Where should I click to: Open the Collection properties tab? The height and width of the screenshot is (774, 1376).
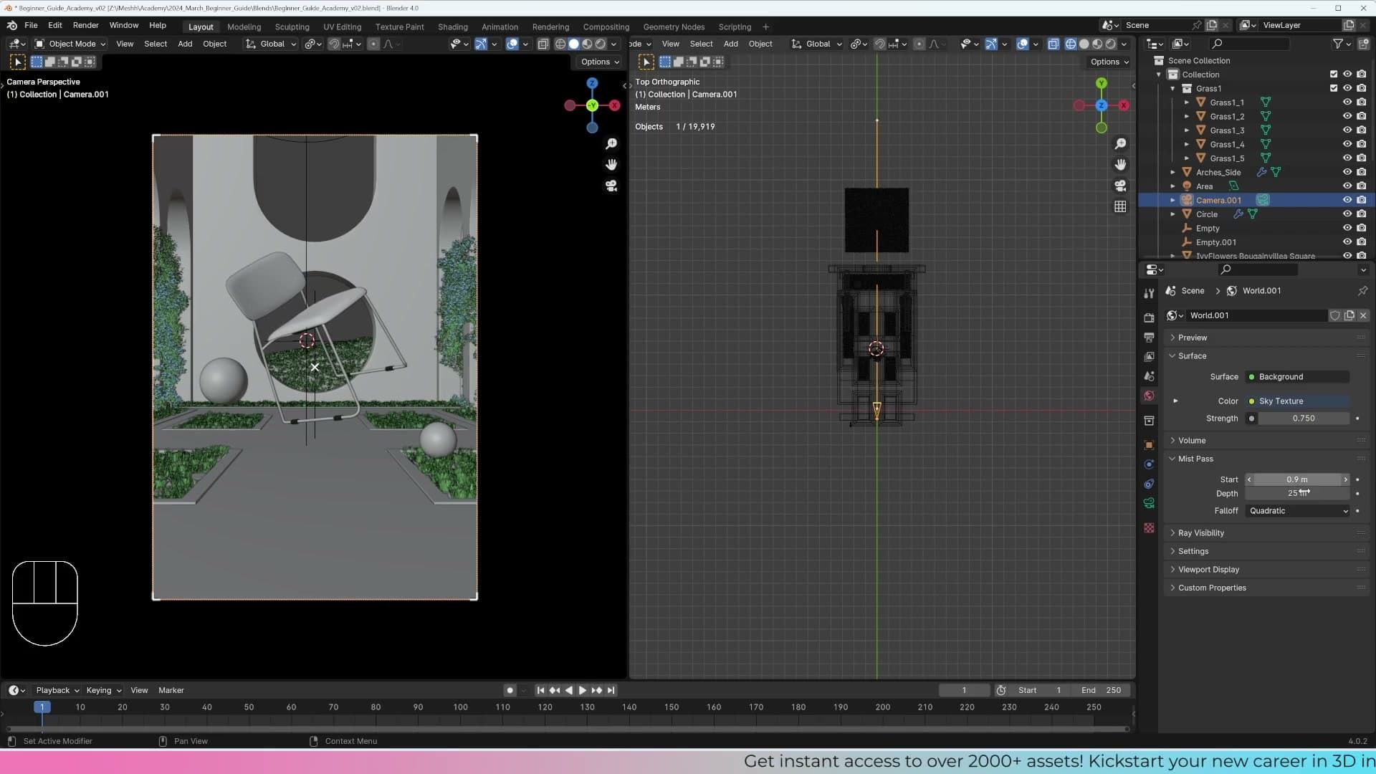(x=1149, y=420)
